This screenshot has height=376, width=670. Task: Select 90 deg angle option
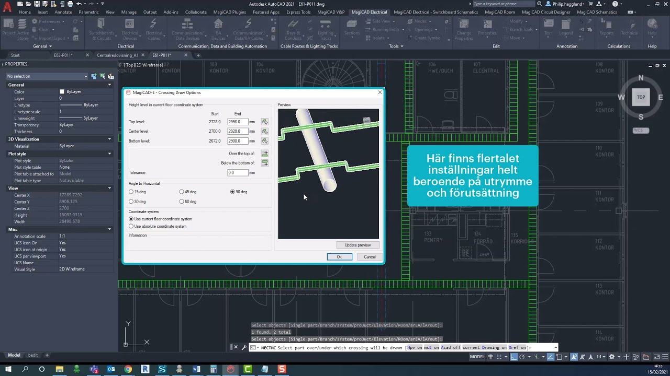pos(239,192)
